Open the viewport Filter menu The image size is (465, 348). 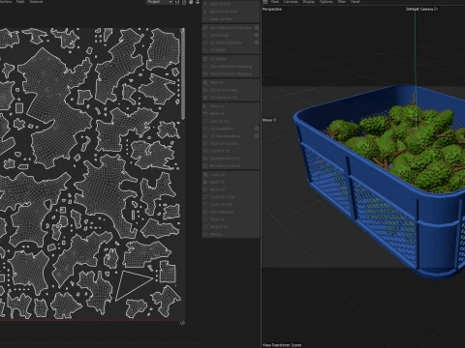pos(342,2)
